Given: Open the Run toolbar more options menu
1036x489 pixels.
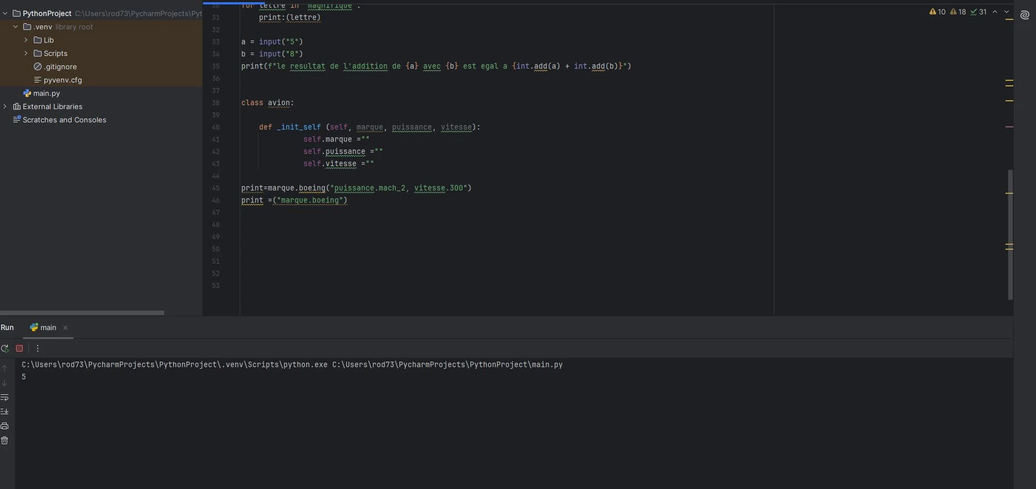Looking at the screenshot, I should pos(38,348).
